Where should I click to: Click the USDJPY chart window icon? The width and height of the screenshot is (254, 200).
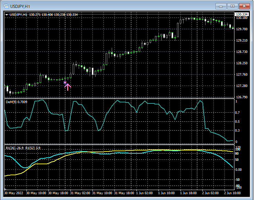pos(5,6)
